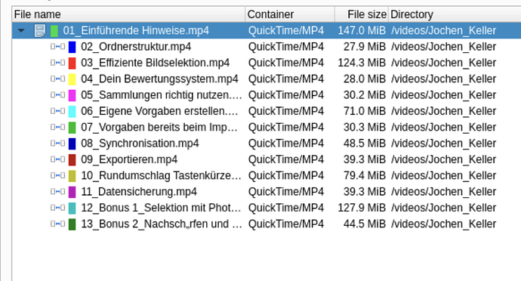Sort by the File size column header
Image resolution: width=521 pixels, height=281 pixels.
coord(362,14)
